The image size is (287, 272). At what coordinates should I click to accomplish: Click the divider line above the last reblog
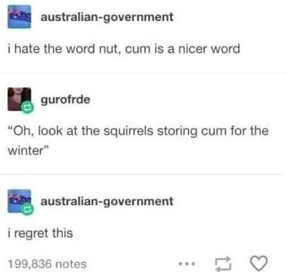[x=142, y=174]
